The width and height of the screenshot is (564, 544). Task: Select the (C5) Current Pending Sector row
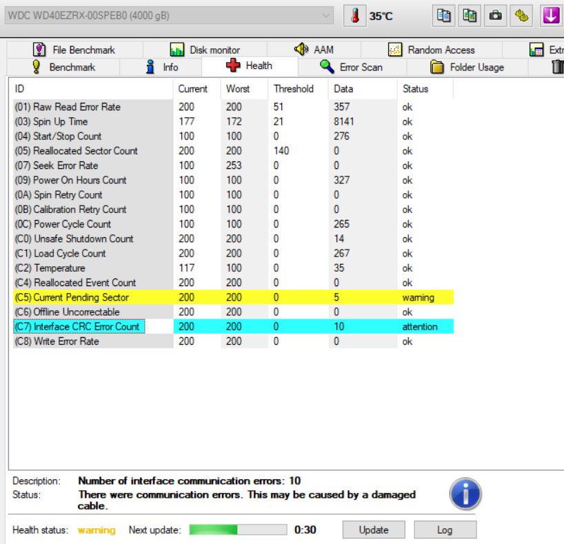[x=233, y=297]
